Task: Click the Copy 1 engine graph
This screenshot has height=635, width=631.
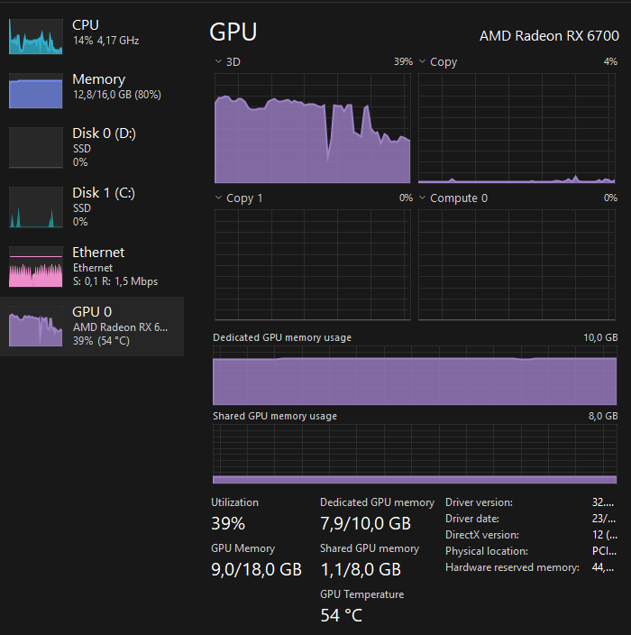Action: point(313,265)
